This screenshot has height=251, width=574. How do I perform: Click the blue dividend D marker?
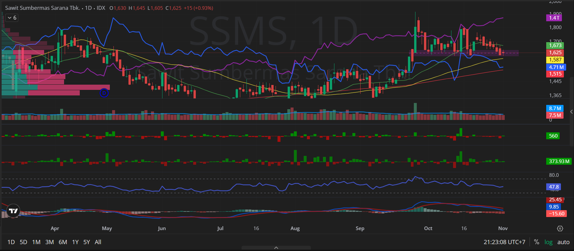point(104,93)
